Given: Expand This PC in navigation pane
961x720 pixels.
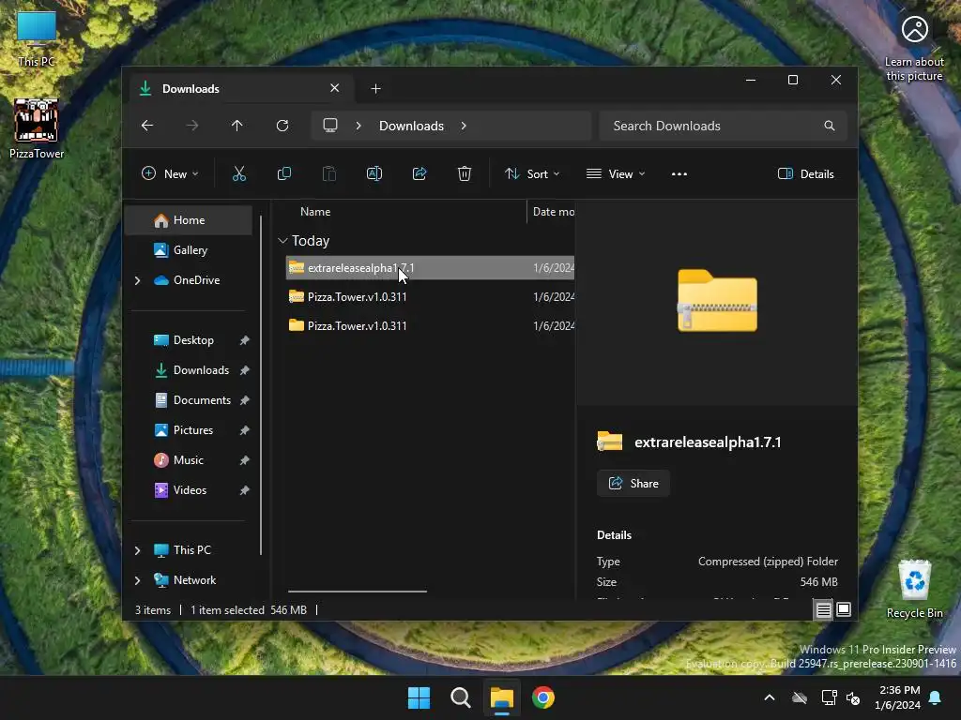Looking at the screenshot, I should pyautogui.click(x=137, y=550).
